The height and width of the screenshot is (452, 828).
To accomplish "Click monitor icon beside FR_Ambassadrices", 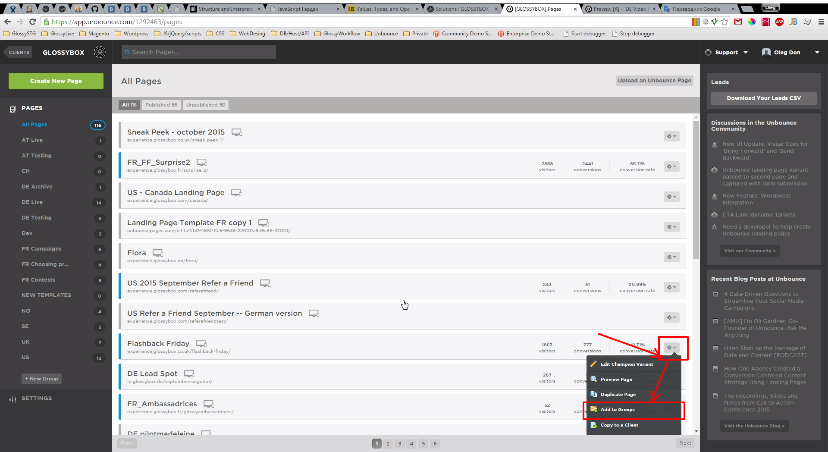I will (209, 404).
